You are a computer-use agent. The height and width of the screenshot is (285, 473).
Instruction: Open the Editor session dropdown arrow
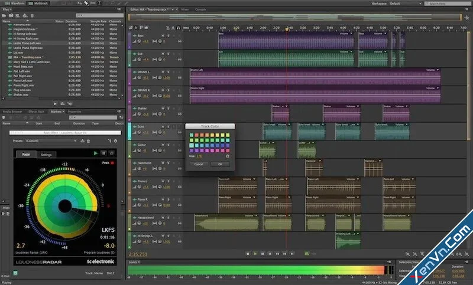click(x=173, y=9)
